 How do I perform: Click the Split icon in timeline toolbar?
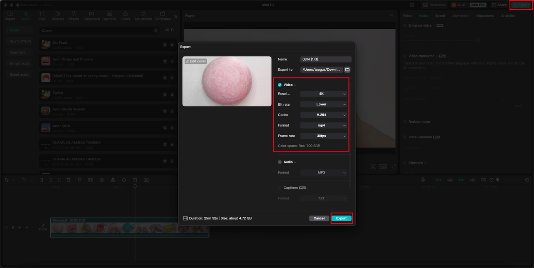pos(42,180)
